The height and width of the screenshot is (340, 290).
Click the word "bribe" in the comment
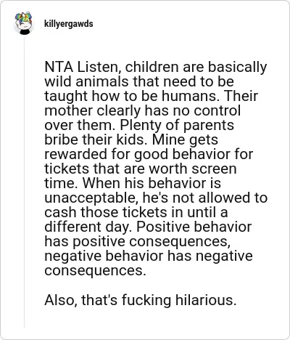tap(62, 139)
